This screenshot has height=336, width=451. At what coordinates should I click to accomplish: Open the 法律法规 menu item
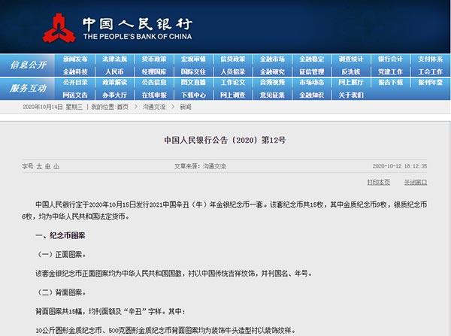pyautogui.click(x=114, y=59)
